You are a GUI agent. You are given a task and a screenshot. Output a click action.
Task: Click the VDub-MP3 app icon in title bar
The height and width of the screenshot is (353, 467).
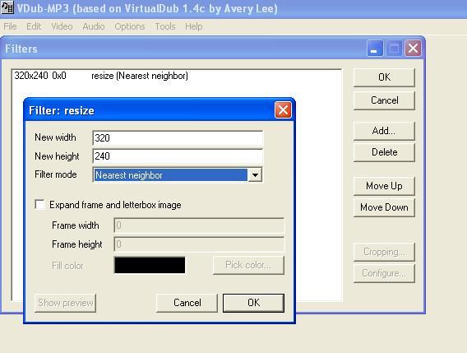click(x=7, y=7)
